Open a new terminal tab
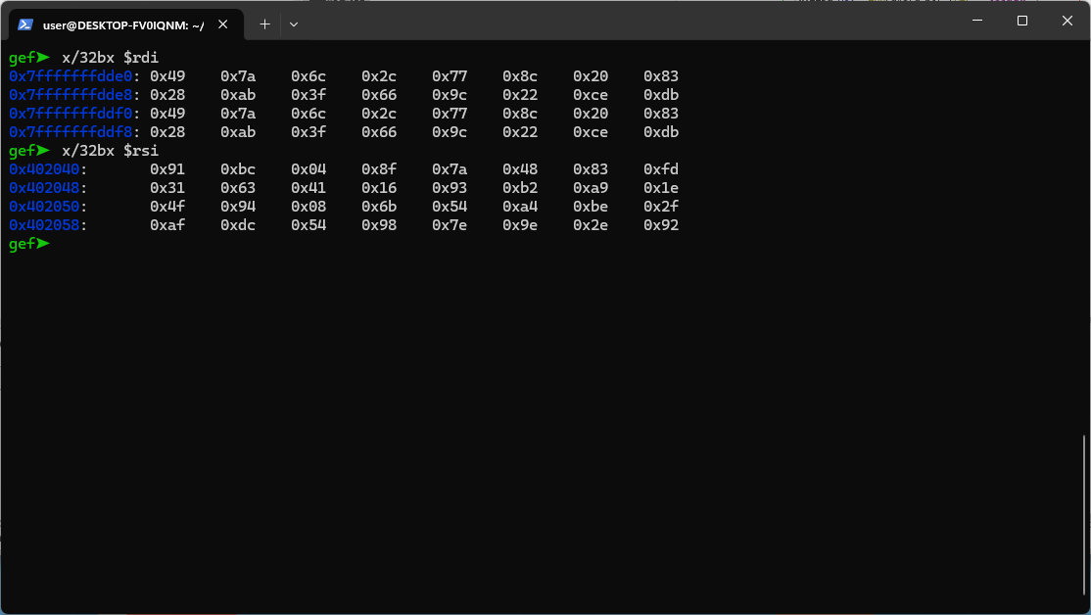The width and height of the screenshot is (1091, 615). (x=264, y=24)
